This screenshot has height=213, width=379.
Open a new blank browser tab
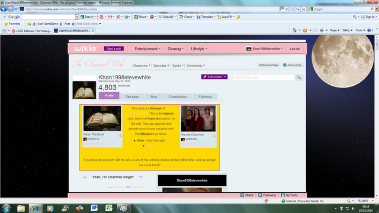(x=99, y=31)
